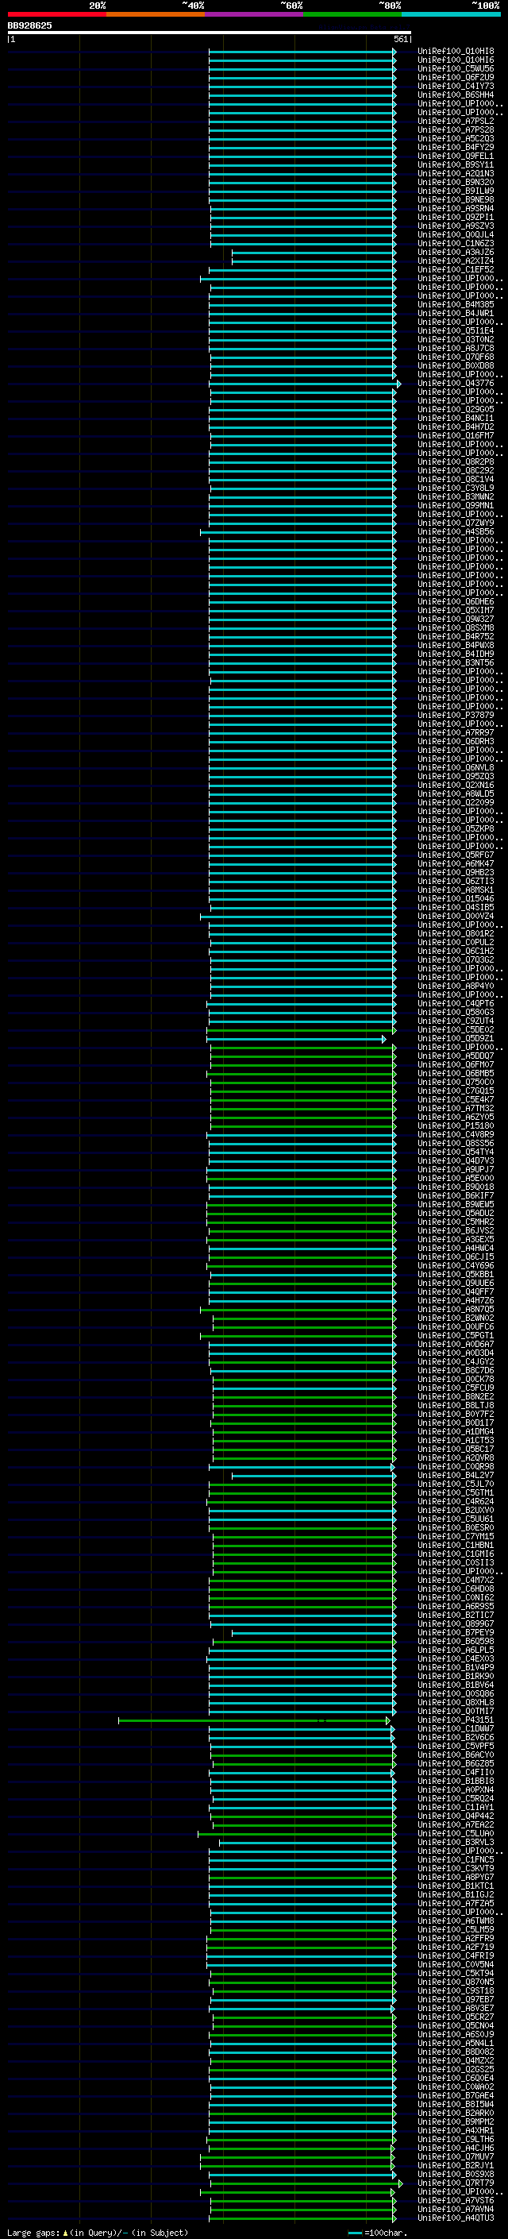Select the UniRef100_Q22099 label
Image resolution: width=508 pixels, height=2239 pixels.
tap(456, 802)
